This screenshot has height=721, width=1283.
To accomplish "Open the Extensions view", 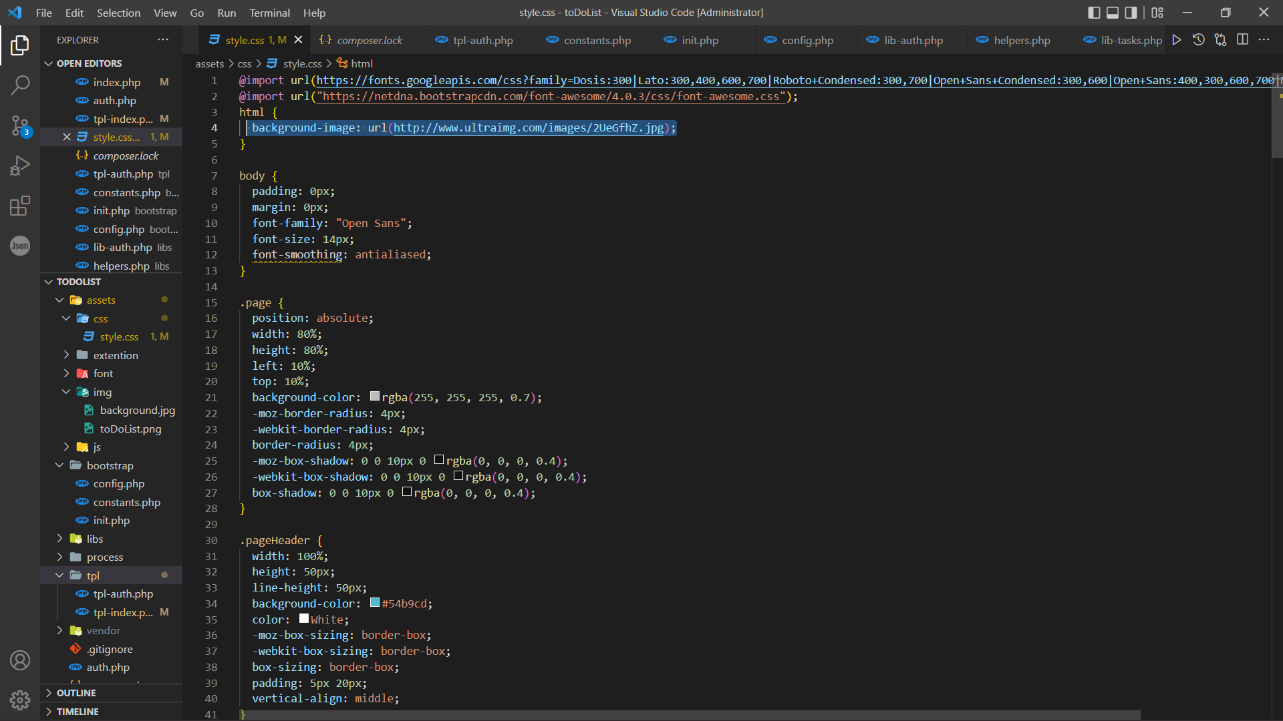I will (x=20, y=206).
